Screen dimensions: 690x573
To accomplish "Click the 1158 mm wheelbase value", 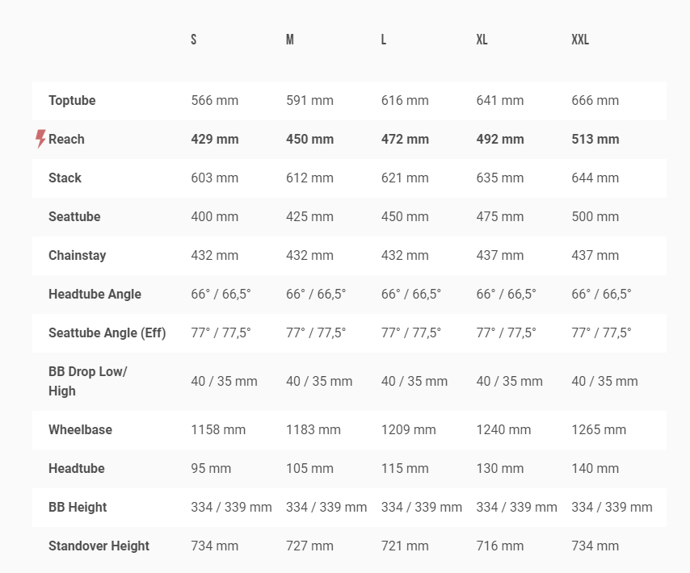I will click(218, 430).
